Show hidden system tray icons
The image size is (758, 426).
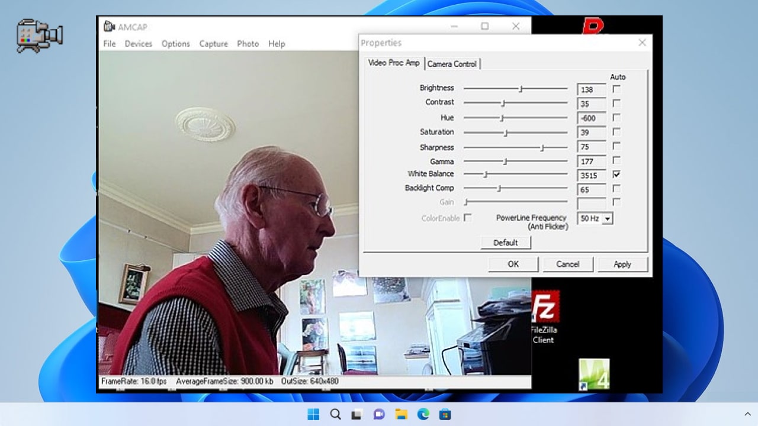[x=747, y=414]
